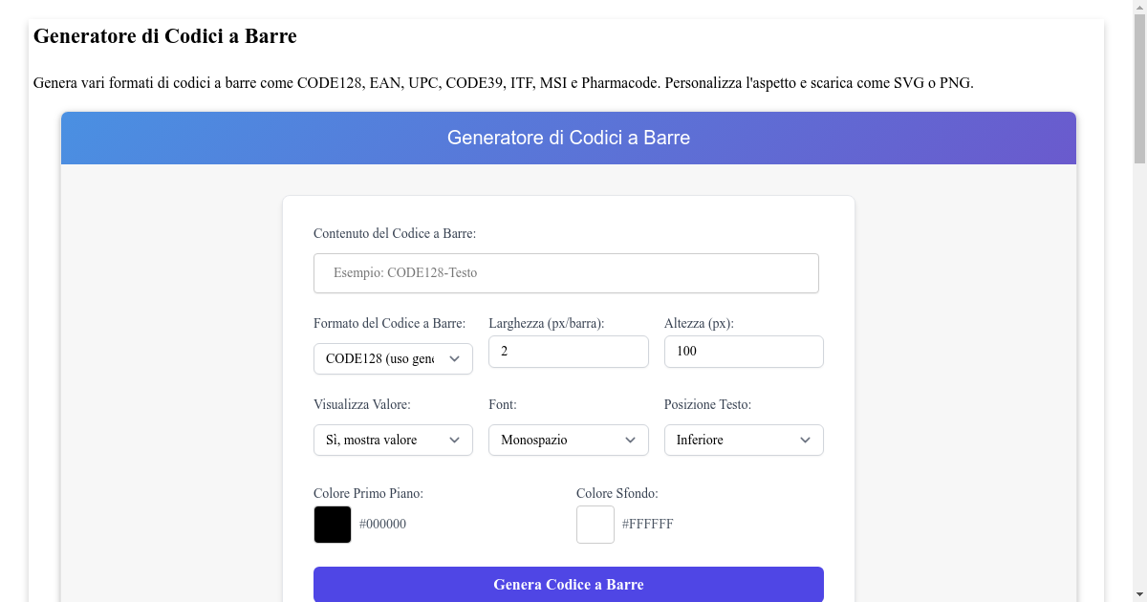1147x602 pixels.
Task: Click the page title heading text
Action: 164,36
